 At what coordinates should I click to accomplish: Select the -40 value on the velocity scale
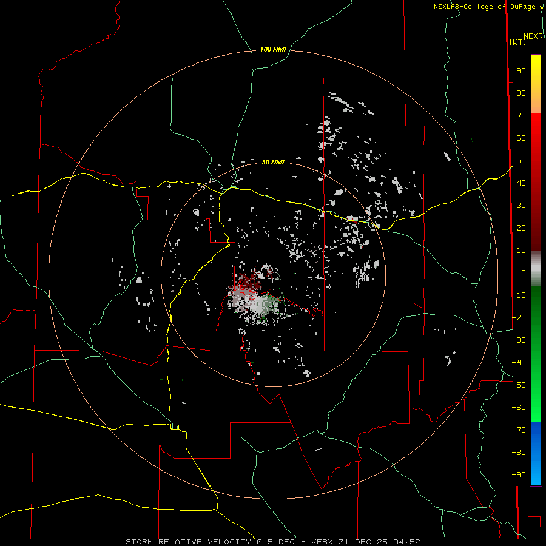coord(519,363)
